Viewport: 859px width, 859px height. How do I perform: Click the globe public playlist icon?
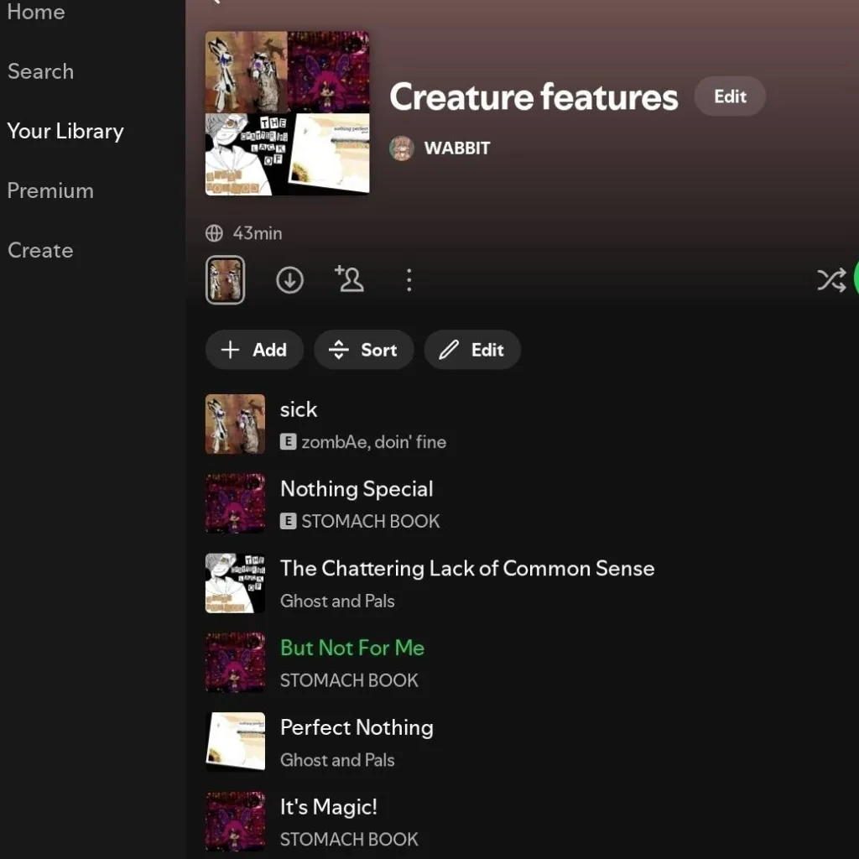[215, 233]
